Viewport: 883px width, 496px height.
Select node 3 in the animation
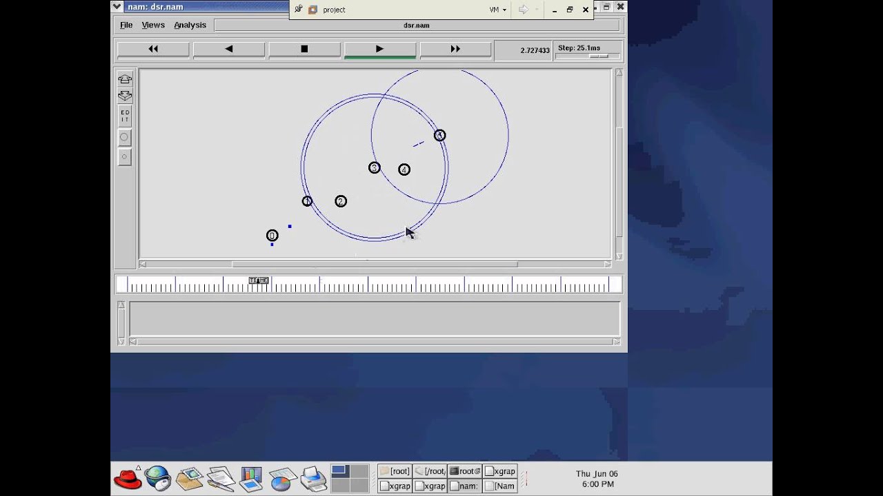point(374,167)
